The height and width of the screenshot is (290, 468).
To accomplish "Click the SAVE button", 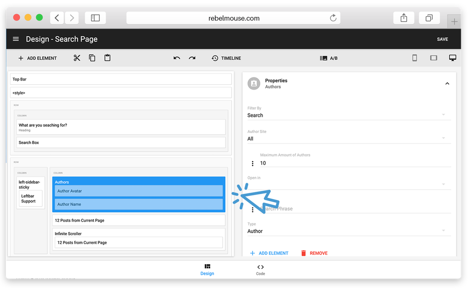I will pyautogui.click(x=442, y=39).
